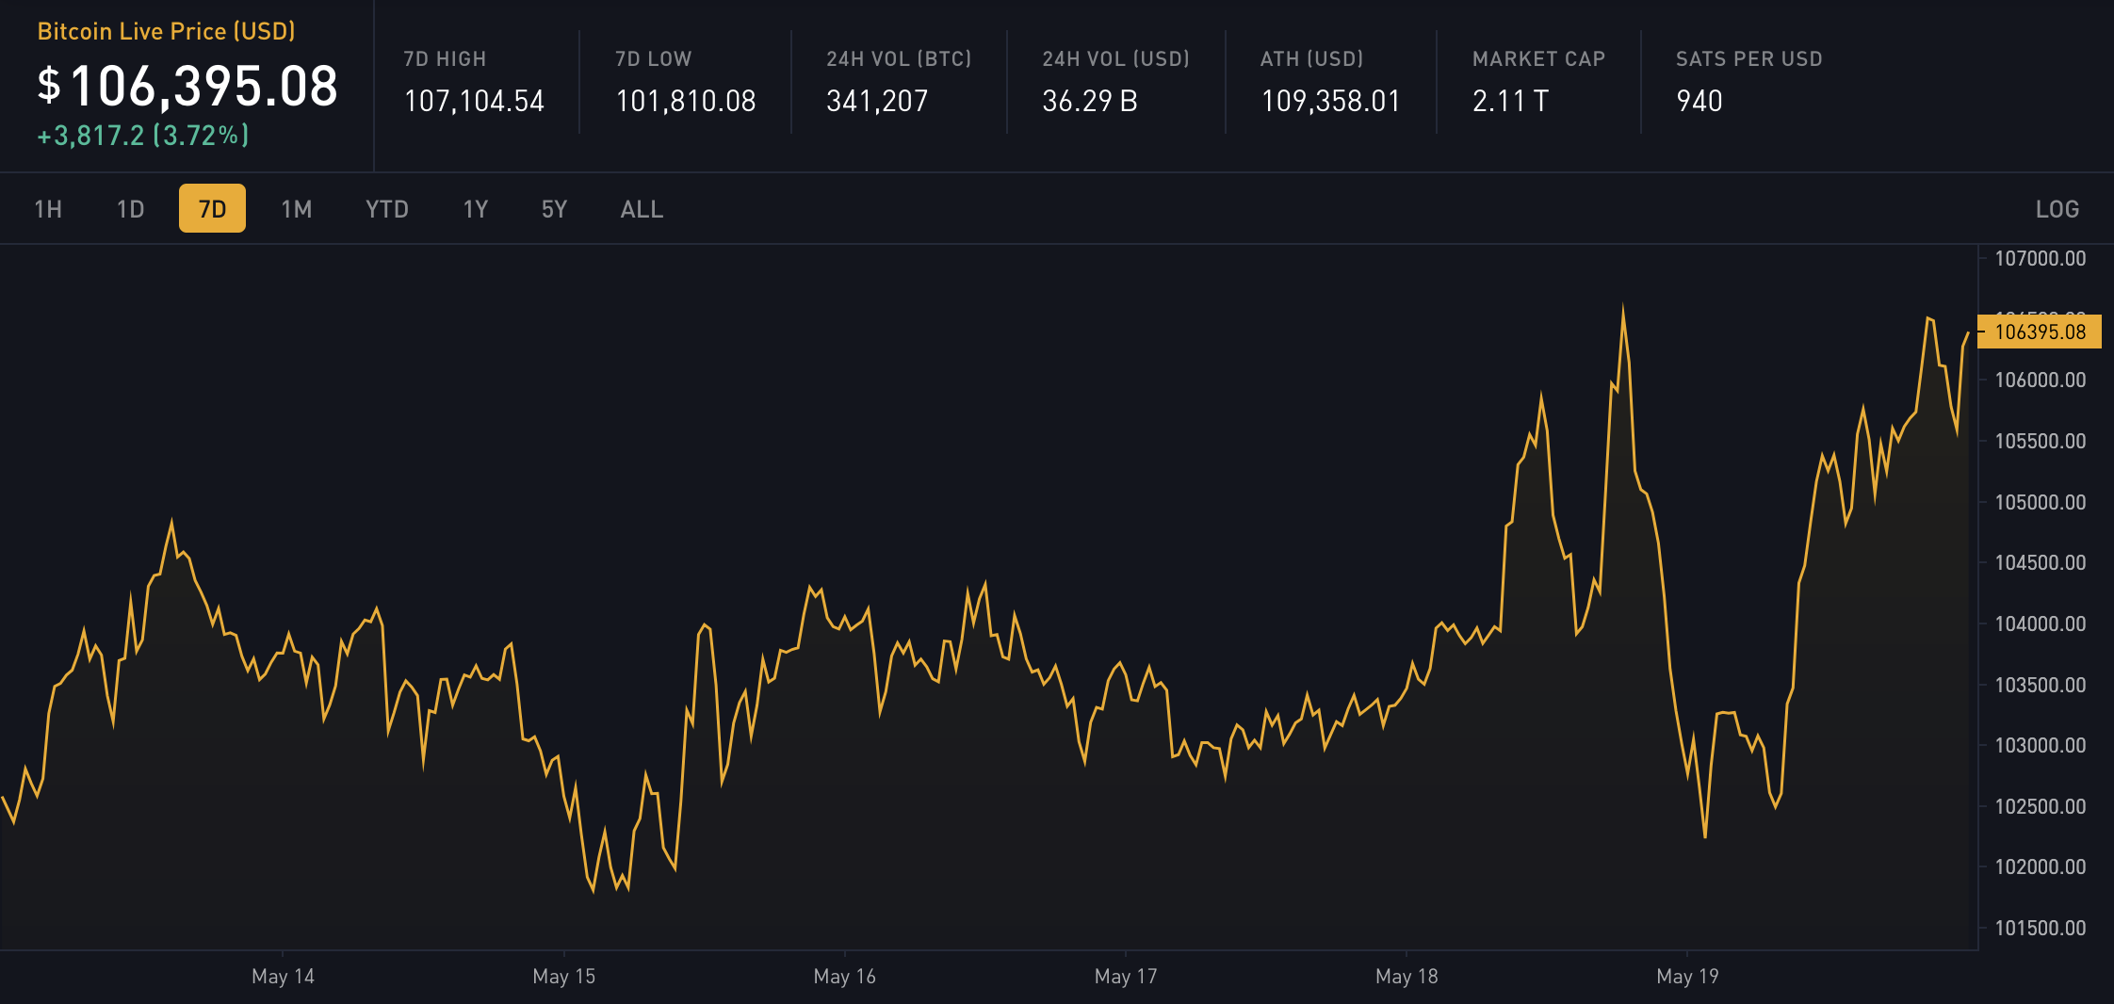Click the ATH (USD) label
Image resolution: width=2114 pixels, height=1004 pixels.
(x=1311, y=58)
